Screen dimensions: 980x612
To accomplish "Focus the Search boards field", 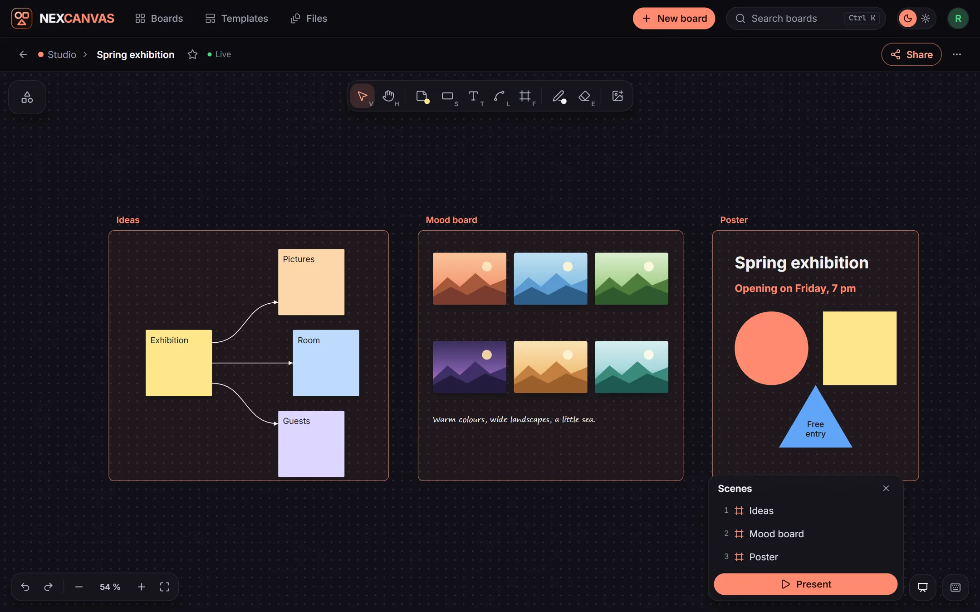I will [x=806, y=19].
